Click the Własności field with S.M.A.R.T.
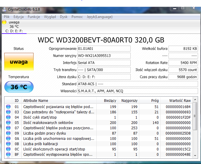The width and height of the screenshot is (201, 164). 138,91
